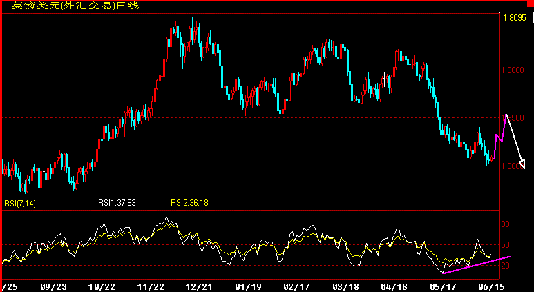Click the 1.9000 price axis label
Viewport: 534px width, 292px height.
tap(513, 70)
